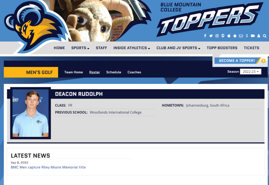Open the Tickets menu item
The height and width of the screenshot is (185, 269).
[251, 48]
